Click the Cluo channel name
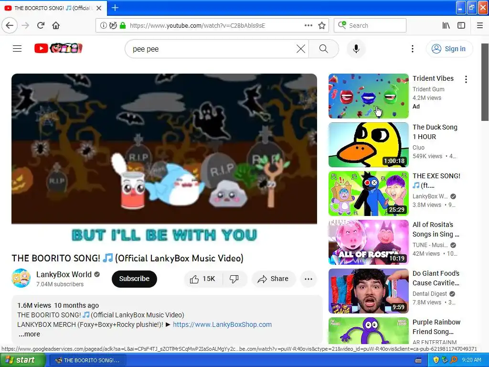Screen dimensions: 489x367 pos(418,148)
